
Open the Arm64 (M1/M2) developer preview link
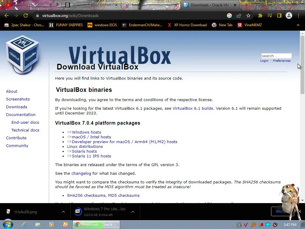click(x=125, y=142)
